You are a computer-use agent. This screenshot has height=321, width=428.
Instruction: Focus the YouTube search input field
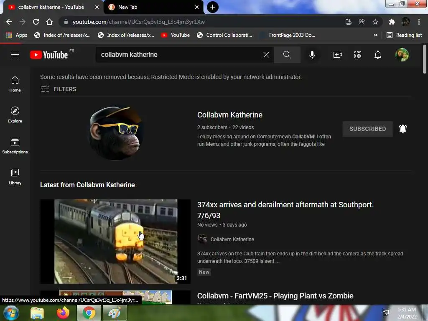click(180, 55)
